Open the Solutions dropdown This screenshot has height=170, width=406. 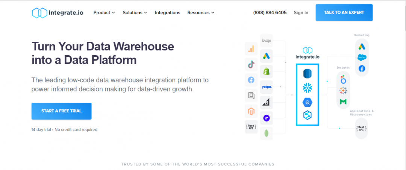click(135, 13)
